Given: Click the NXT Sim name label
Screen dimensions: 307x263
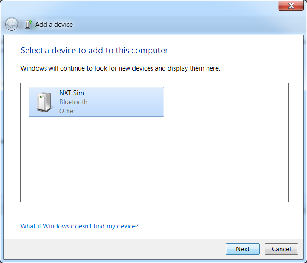Looking at the screenshot, I should click(71, 93).
